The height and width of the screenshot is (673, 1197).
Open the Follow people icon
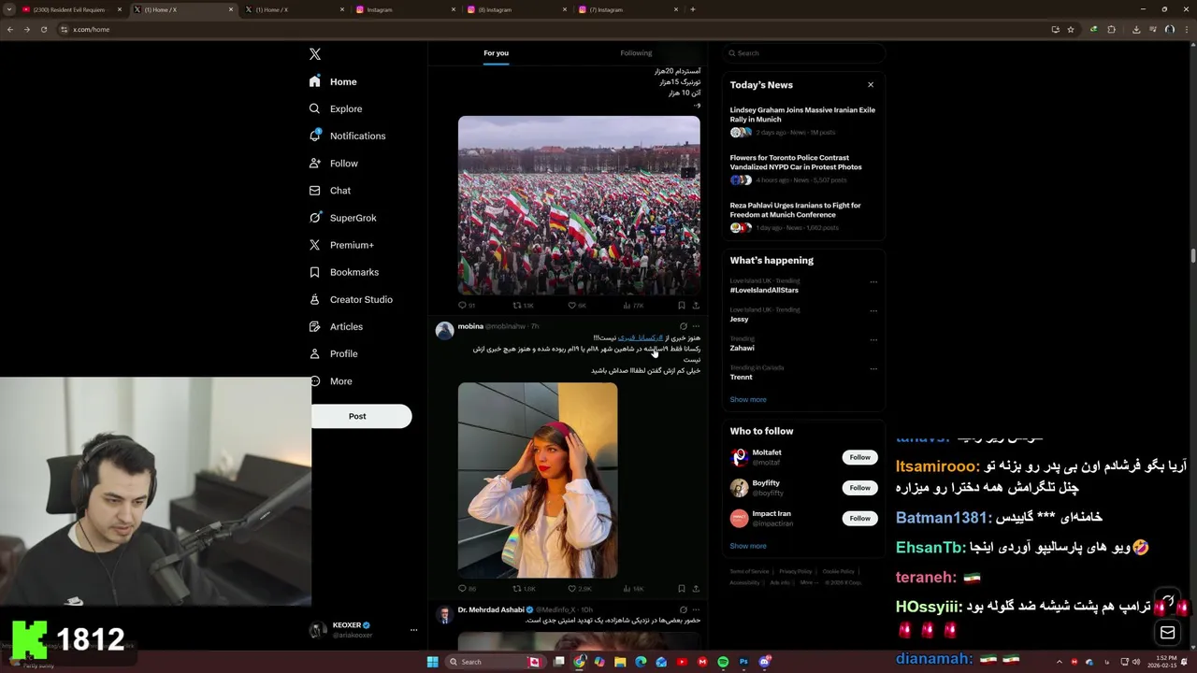[x=315, y=163]
